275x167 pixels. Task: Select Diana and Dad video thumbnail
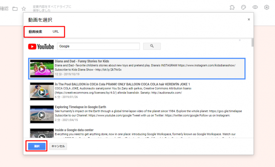(42, 68)
